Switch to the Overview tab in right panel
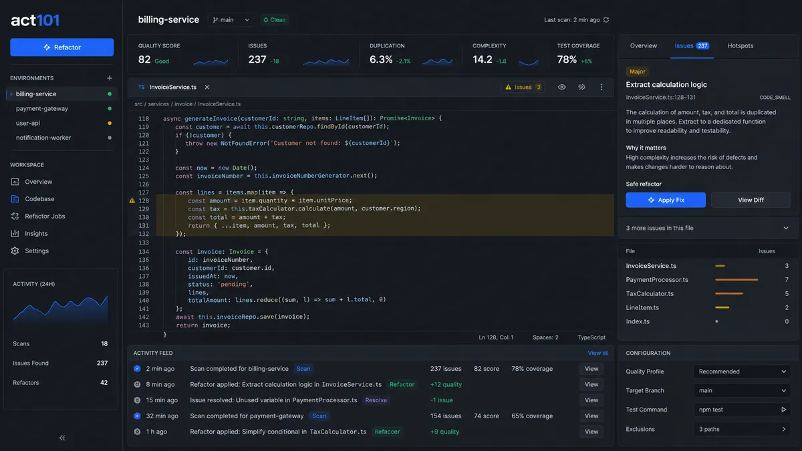 (644, 46)
